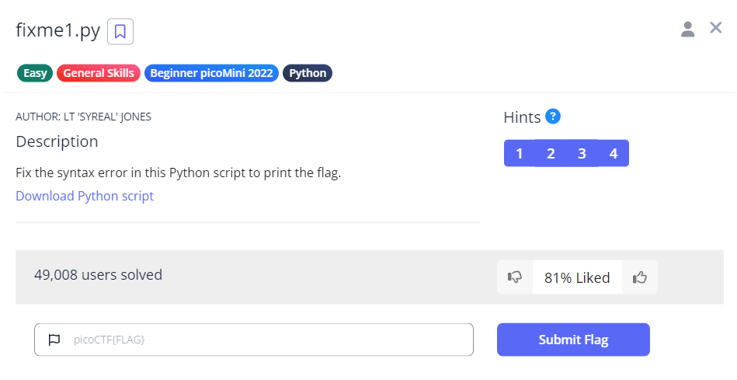Reveal hint 2
This screenshot has height=380, width=737.
[551, 153]
